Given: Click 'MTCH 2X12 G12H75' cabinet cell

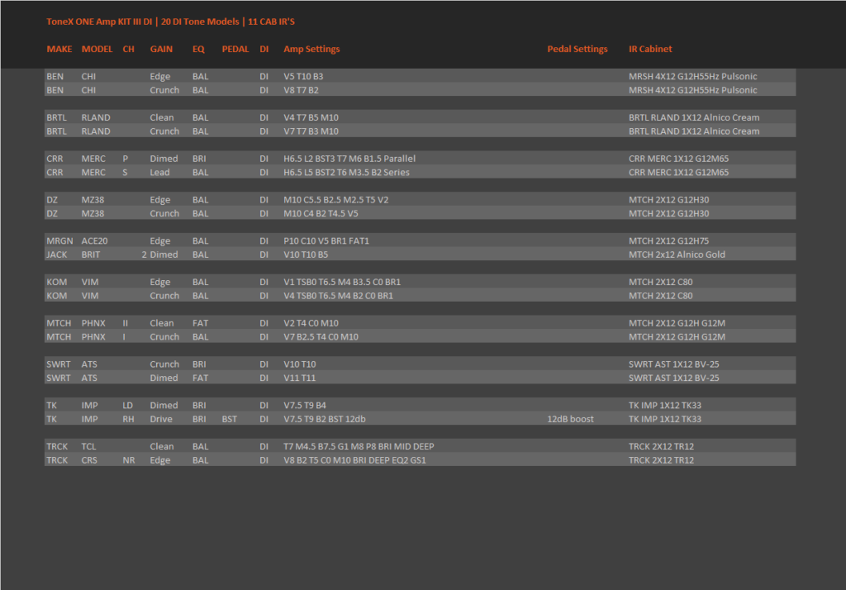Looking at the screenshot, I should point(668,240).
